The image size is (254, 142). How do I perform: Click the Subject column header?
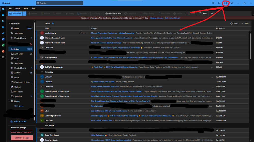coord(94,29)
